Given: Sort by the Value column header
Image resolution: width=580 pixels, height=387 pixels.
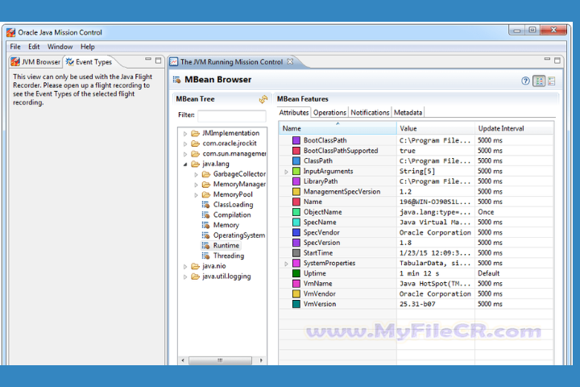Looking at the screenshot, I should [436, 128].
